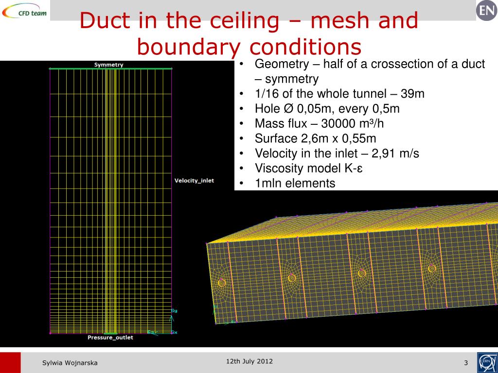The height and width of the screenshot is (373, 498).
Task: Click the slide number 3
Action: click(x=466, y=363)
